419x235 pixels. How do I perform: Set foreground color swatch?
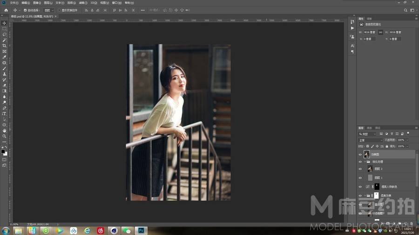[x=3, y=151]
